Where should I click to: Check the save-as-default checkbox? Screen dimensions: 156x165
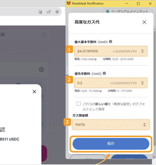pos(79,104)
